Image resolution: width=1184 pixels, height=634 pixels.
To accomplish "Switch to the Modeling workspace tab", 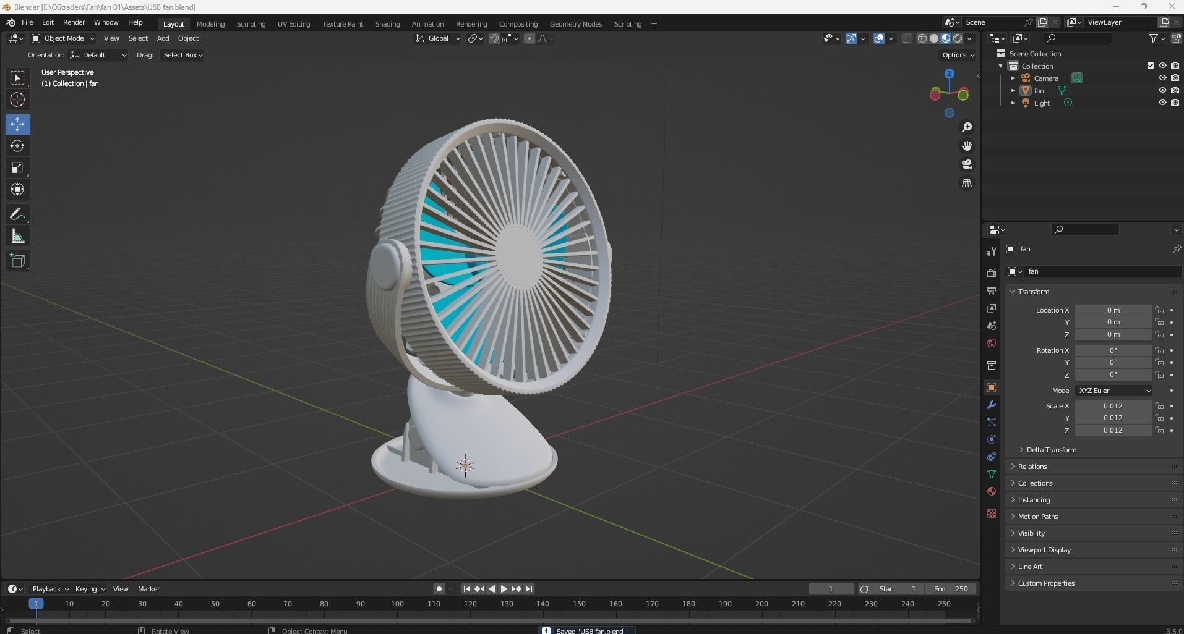I will coord(210,24).
